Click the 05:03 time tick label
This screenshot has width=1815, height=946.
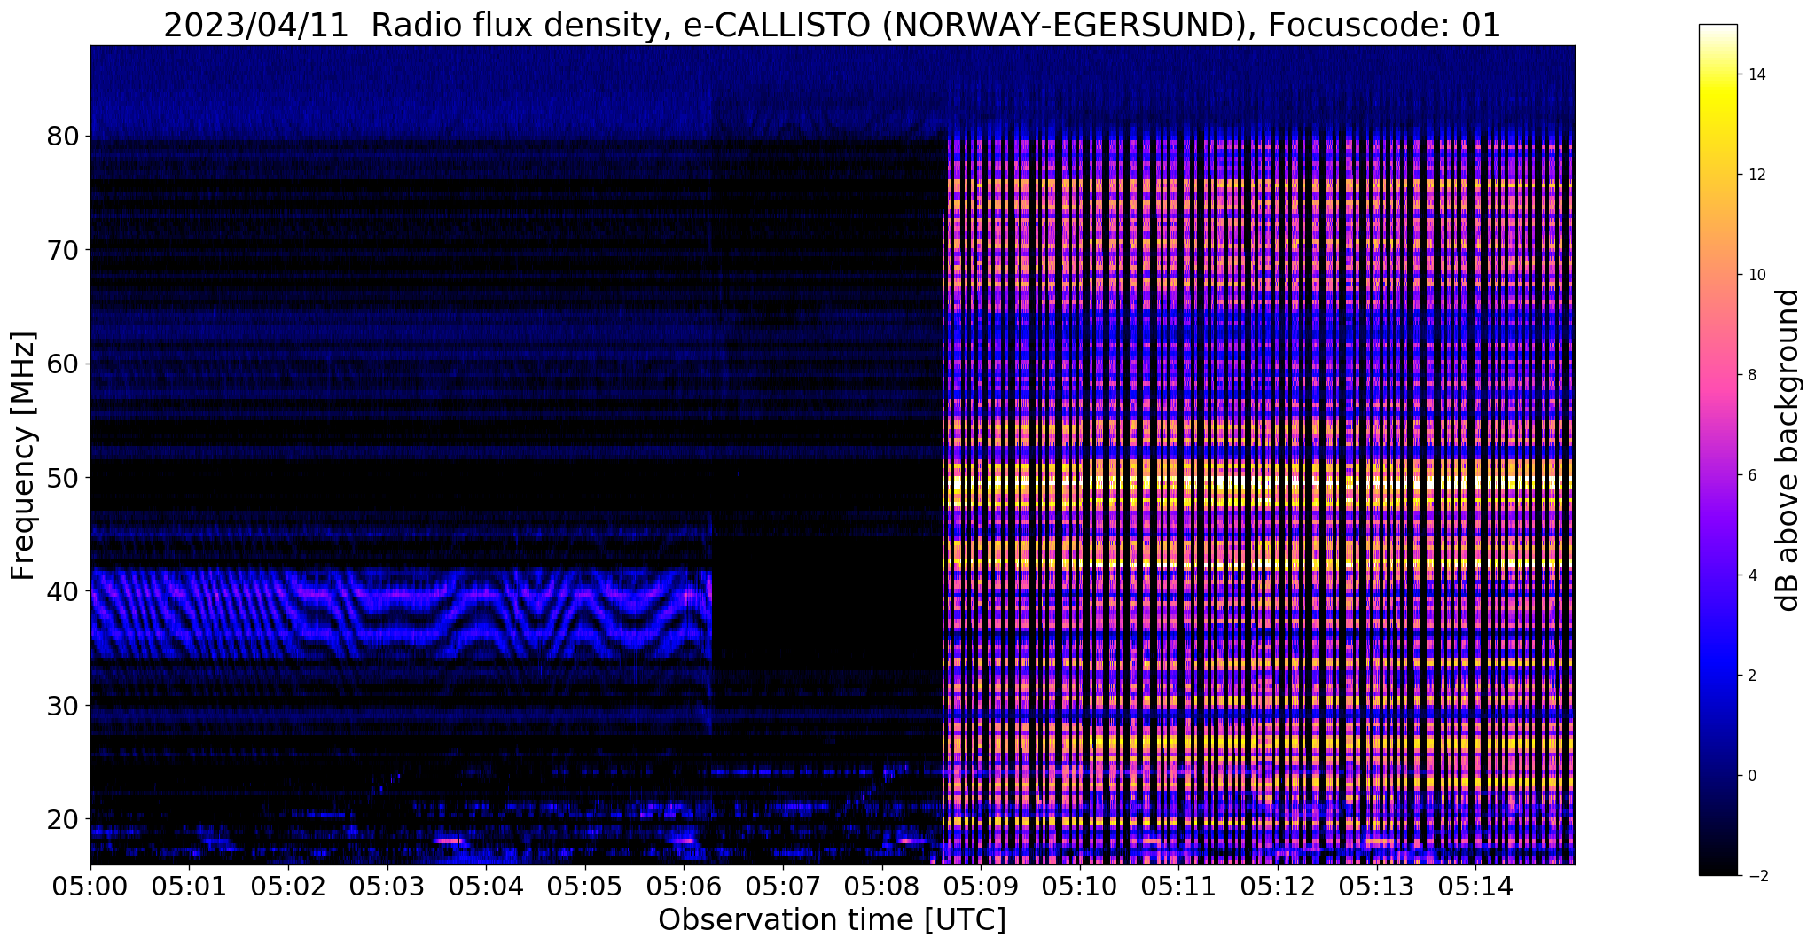[387, 886]
